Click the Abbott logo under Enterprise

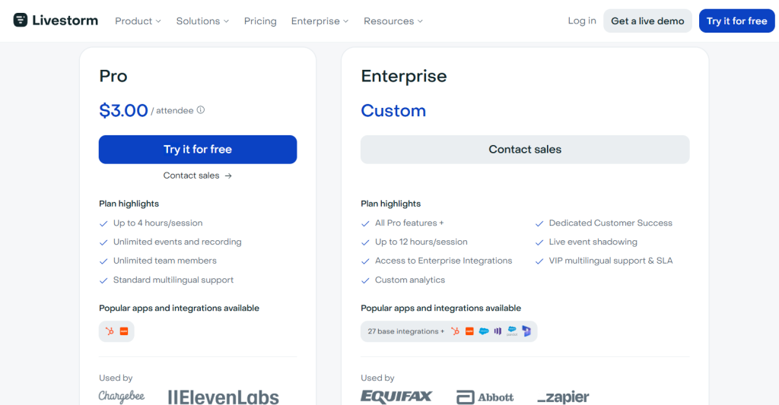[485, 397]
